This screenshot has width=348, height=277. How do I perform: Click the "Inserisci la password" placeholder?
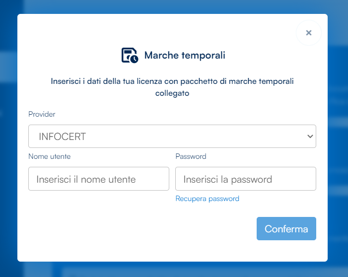[x=227, y=179]
